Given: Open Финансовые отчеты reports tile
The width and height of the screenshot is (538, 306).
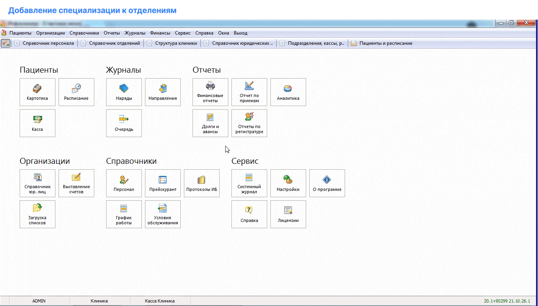Looking at the screenshot, I should 210,92.
